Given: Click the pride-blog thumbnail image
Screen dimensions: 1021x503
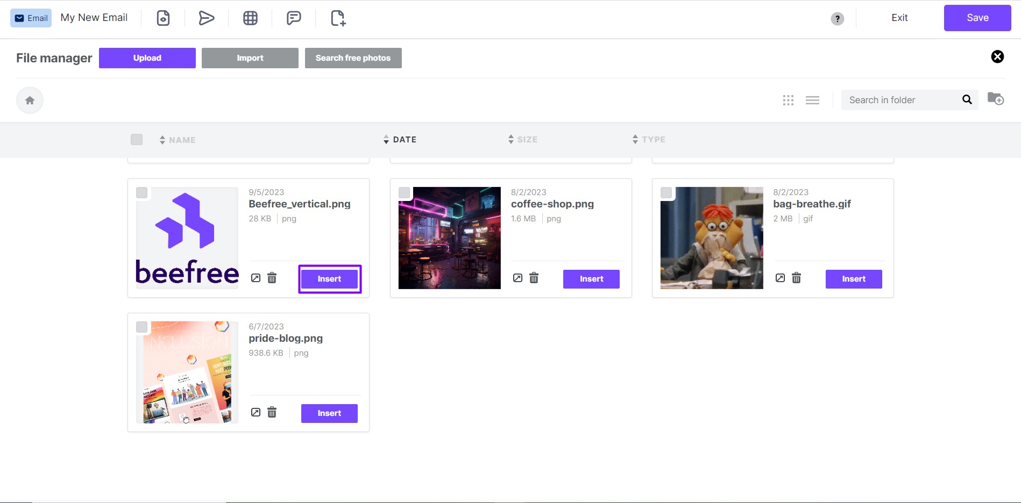Looking at the screenshot, I should (x=187, y=372).
